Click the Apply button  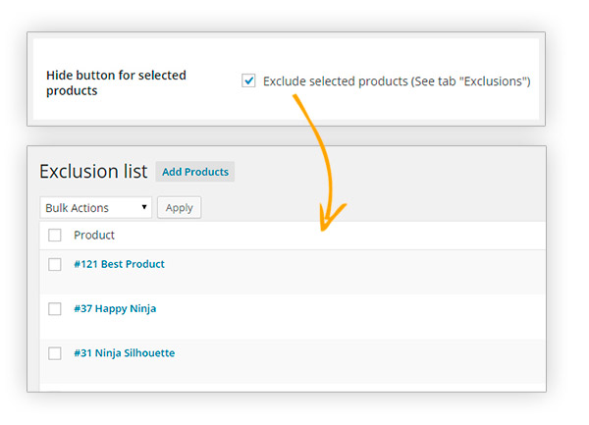(x=180, y=208)
